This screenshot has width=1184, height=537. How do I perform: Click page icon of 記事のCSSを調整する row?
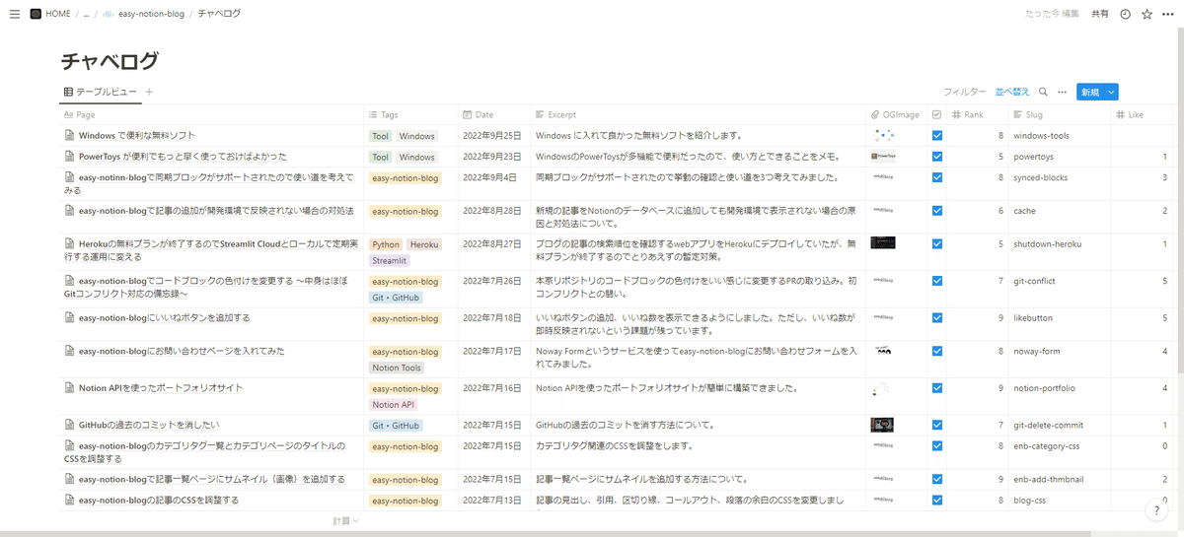click(x=69, y=501)
